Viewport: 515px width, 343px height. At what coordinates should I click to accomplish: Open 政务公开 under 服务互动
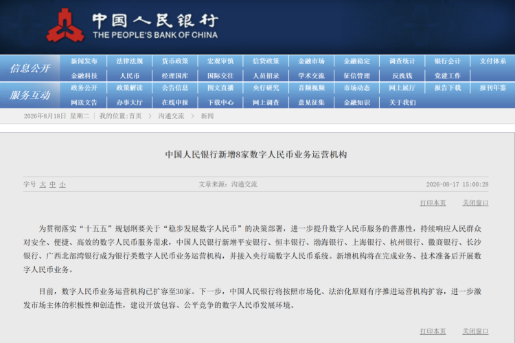coord(84,88)
